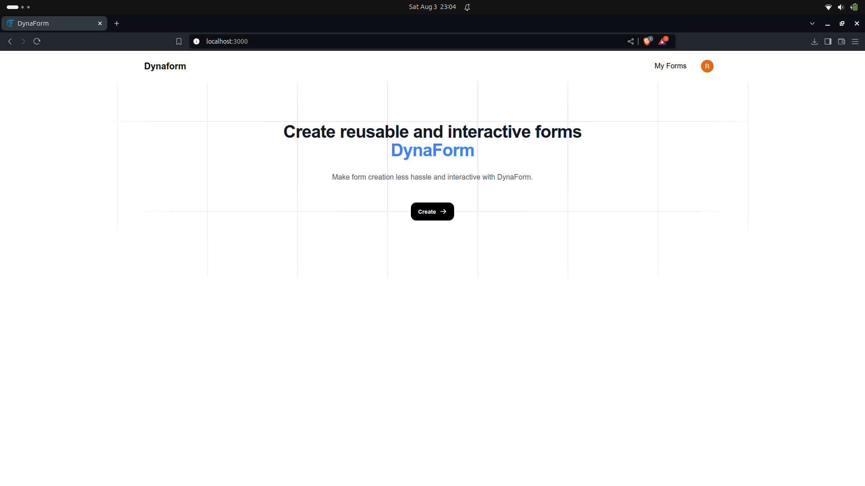Share this page using the share icon
This screenshot has width=865, height=486.
pos(631,41)
